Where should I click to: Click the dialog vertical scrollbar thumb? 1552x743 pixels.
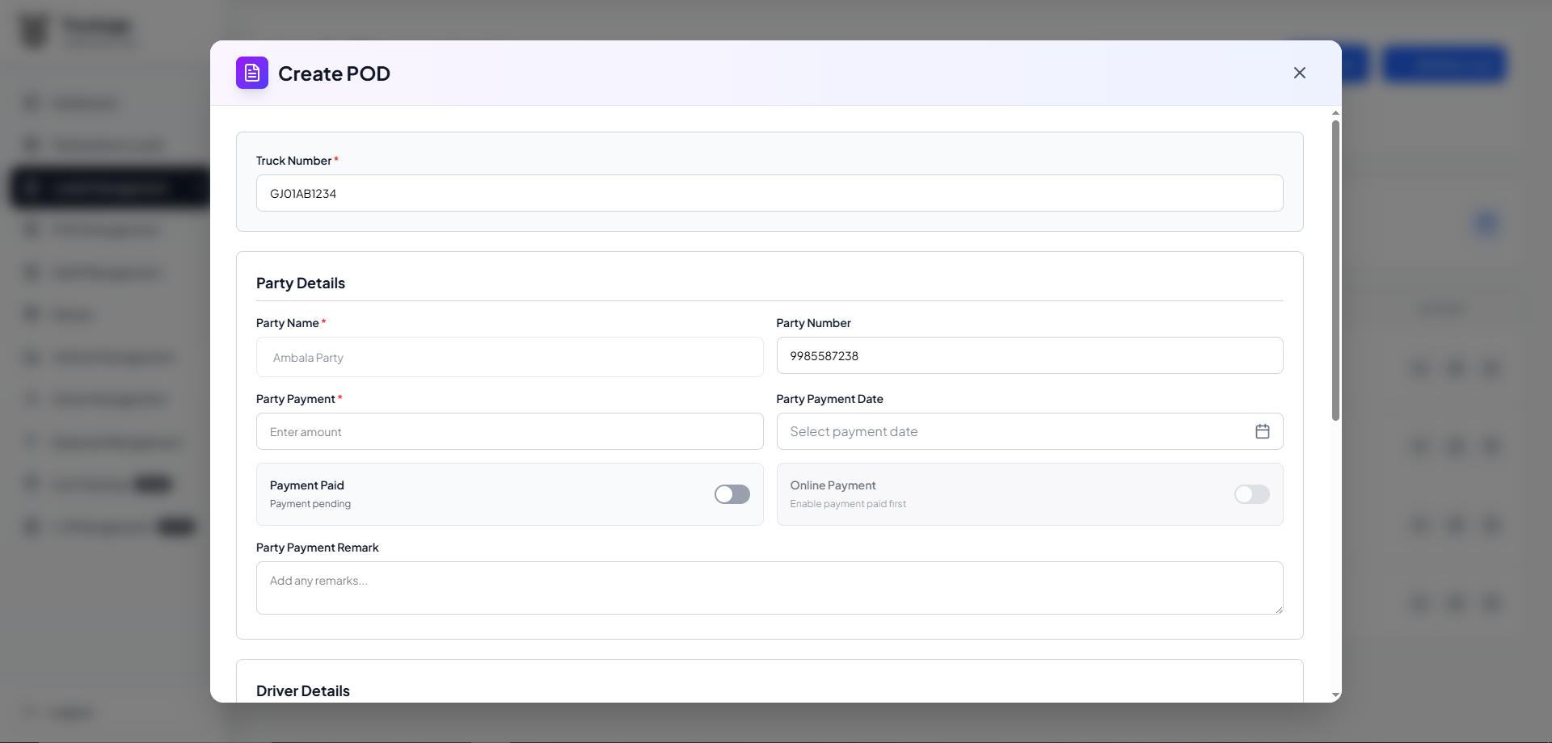(1335, 271)
